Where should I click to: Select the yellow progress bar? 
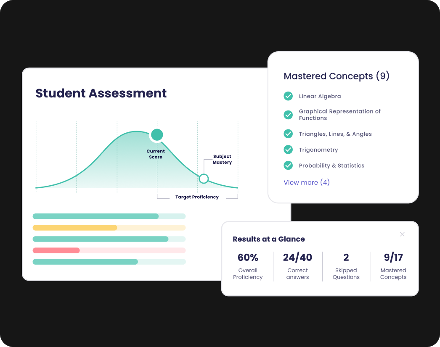click(x=75, y=227)
